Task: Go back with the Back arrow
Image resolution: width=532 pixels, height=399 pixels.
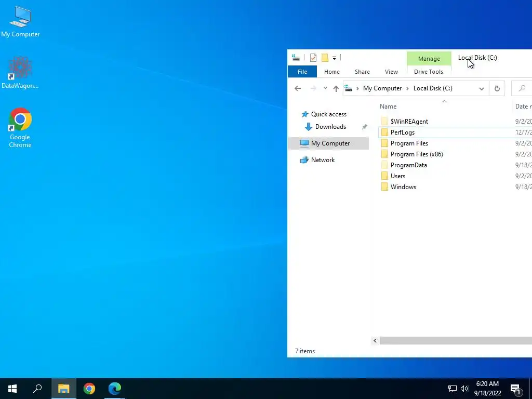Action: 298,88
